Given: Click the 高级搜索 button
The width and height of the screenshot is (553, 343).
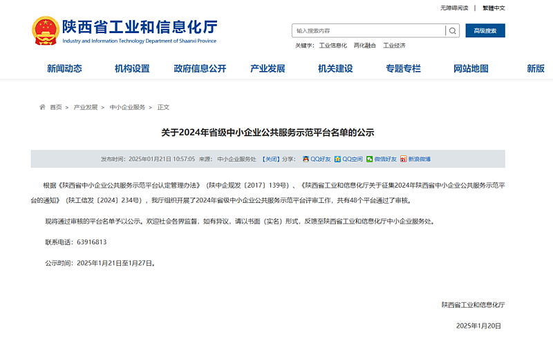Looking at the screenshot, I should click(485, 31).
